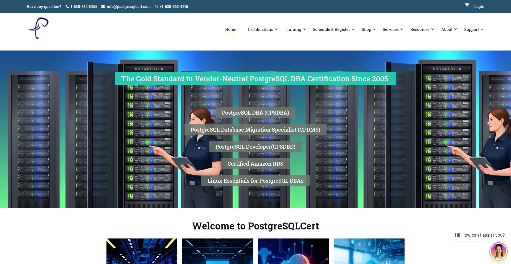Image resolution: width=511 pixels, height=264 pixels.
Task: Select Linux Essentials for PostgreSQL DBAs
Action: [x=256, y=181]
